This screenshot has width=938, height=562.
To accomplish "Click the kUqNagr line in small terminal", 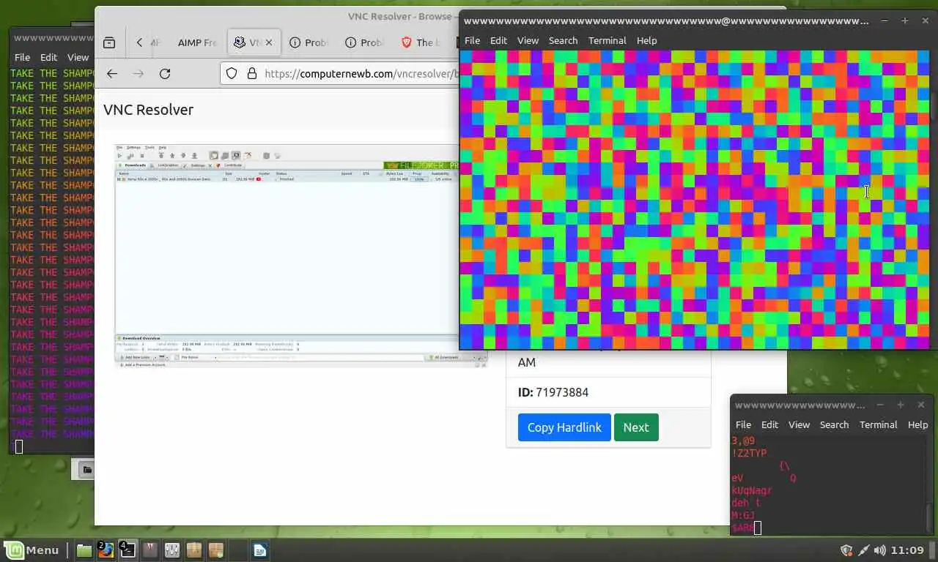I will tap(751, 490).
